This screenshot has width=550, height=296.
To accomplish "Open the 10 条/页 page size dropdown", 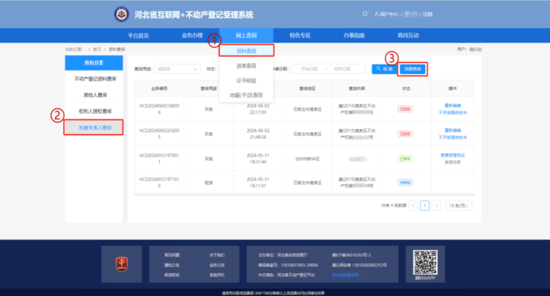I will pyautogui.click(x=459, y=205).
